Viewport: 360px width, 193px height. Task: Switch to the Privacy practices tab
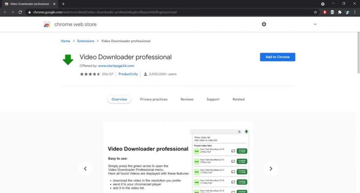pos(154,99)
